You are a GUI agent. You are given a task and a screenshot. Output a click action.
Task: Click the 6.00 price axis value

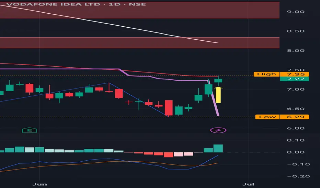pos(296,128)
